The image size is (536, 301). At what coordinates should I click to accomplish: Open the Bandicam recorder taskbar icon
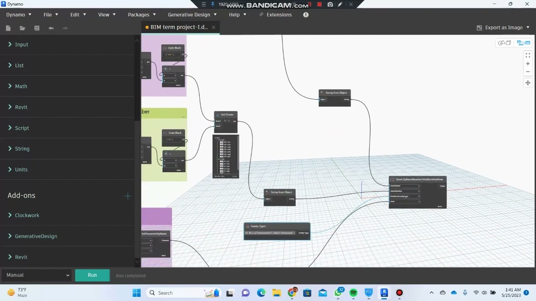pos(399,293)
